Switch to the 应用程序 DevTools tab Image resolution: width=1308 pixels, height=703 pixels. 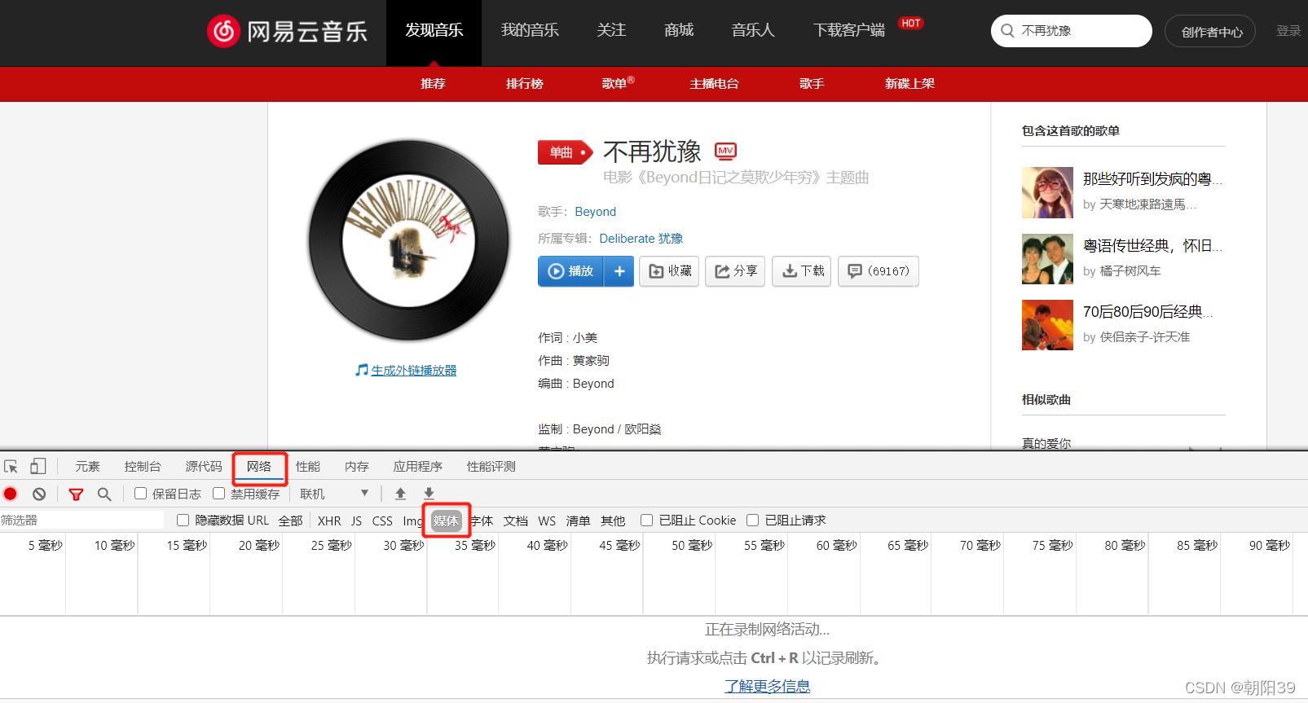tap(418, 467)
